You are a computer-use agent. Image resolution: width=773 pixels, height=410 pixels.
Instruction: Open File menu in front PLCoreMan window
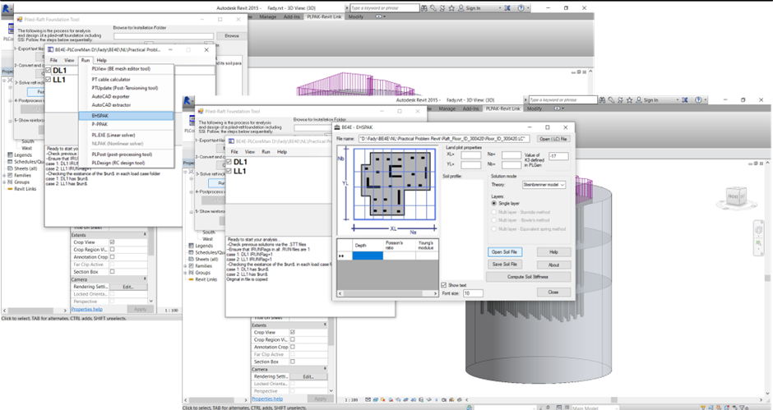234,152
